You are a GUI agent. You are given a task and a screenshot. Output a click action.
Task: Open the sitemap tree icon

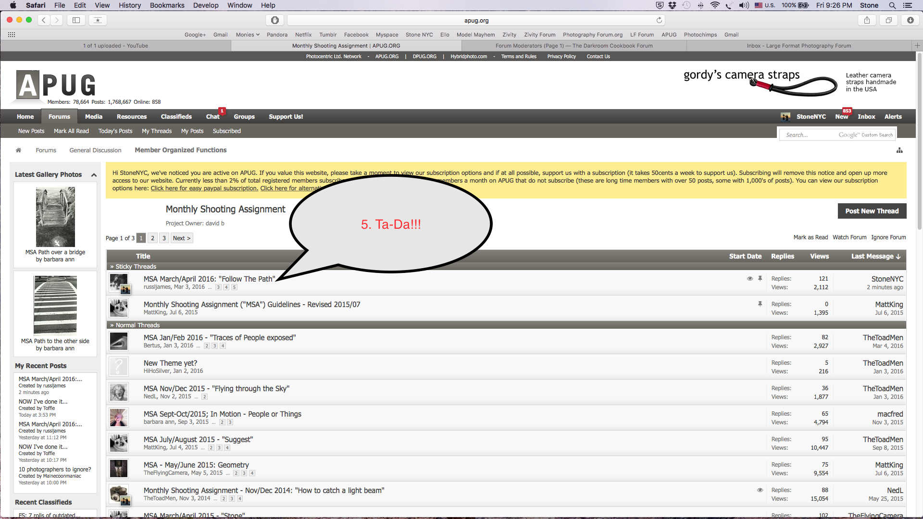pos(899,150)
